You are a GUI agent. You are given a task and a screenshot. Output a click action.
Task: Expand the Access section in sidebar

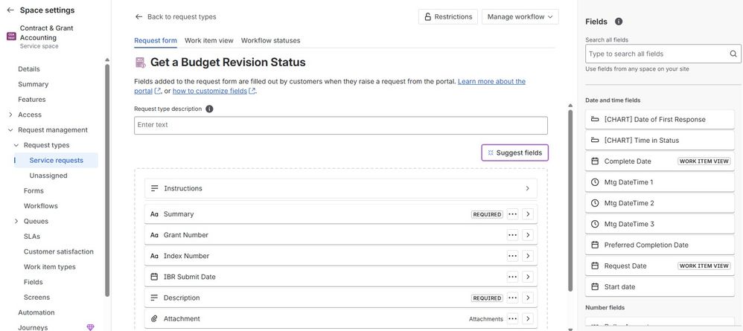[x=10, y=115]
